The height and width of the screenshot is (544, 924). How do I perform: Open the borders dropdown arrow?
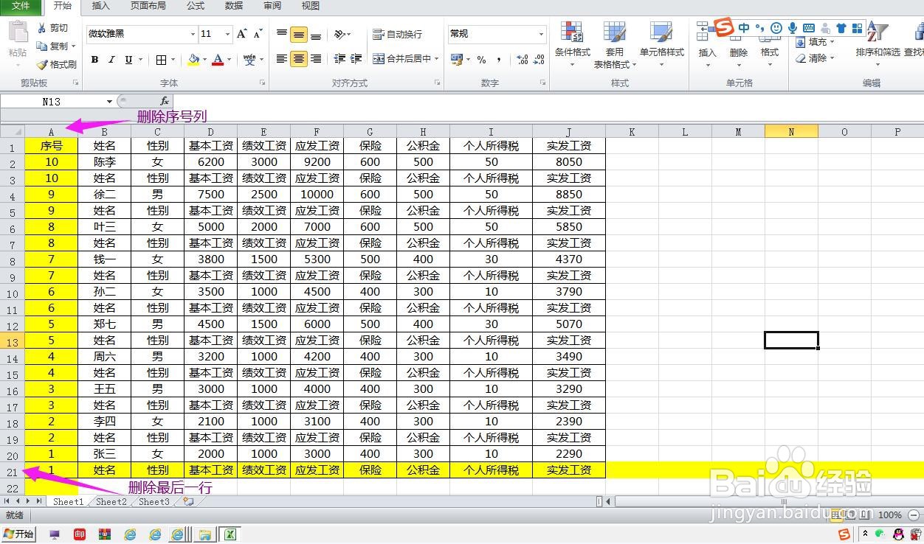pyautogui.click(x=173, y=60)
